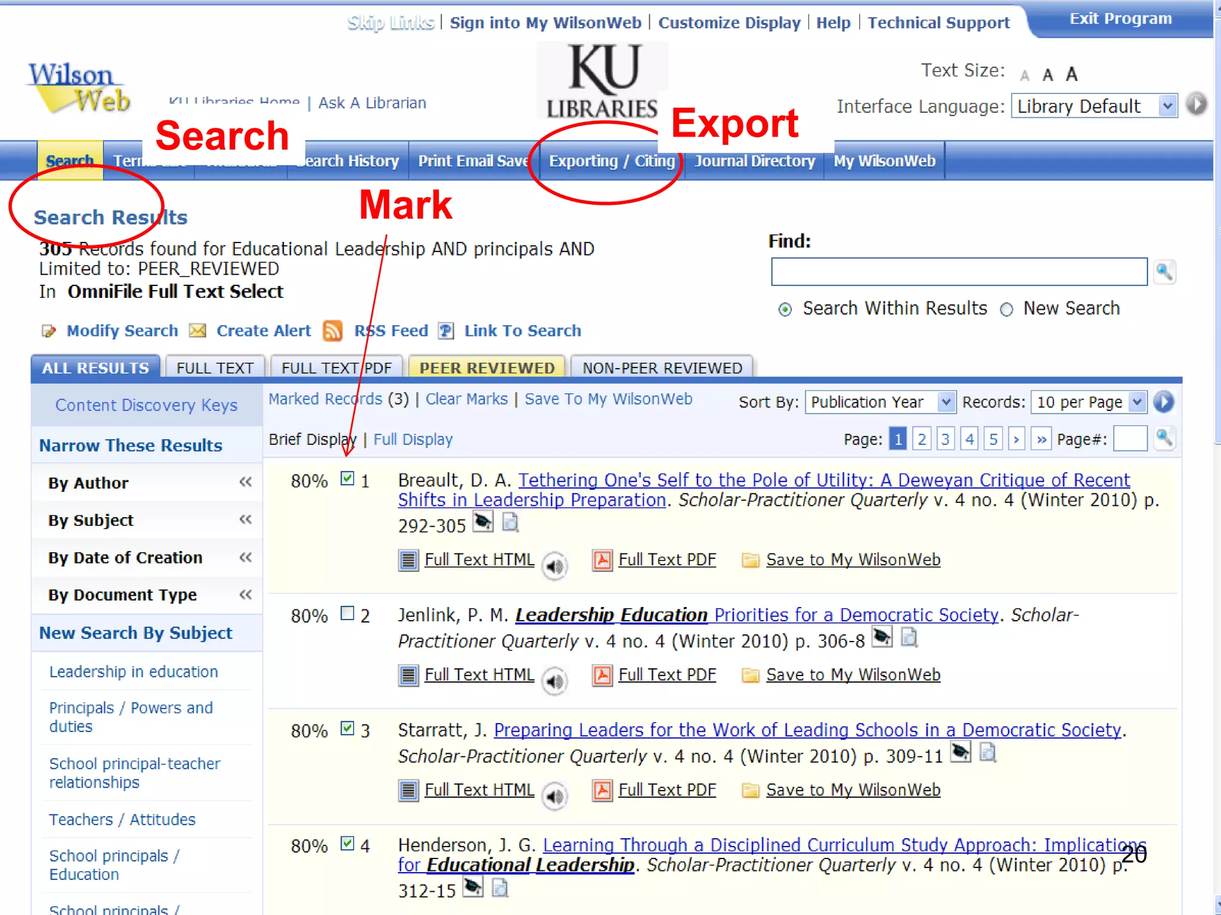The image size is (1221, 915).
Task: Open the Leadership in education subject link
Action: pyautogui.click(x=134, y=672)
